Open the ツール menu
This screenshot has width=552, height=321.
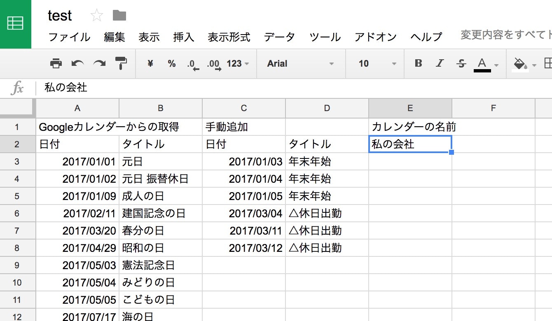325,37
